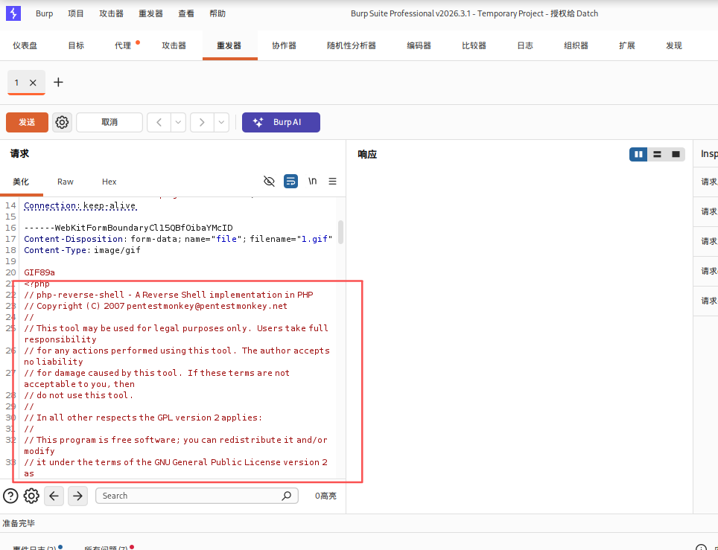Click the 取消 cancel button
Viewport: 718px width, 550px height.
[x=109, y=122]
